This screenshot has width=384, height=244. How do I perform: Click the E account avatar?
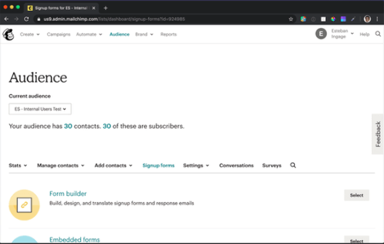(x=321, y=34)
